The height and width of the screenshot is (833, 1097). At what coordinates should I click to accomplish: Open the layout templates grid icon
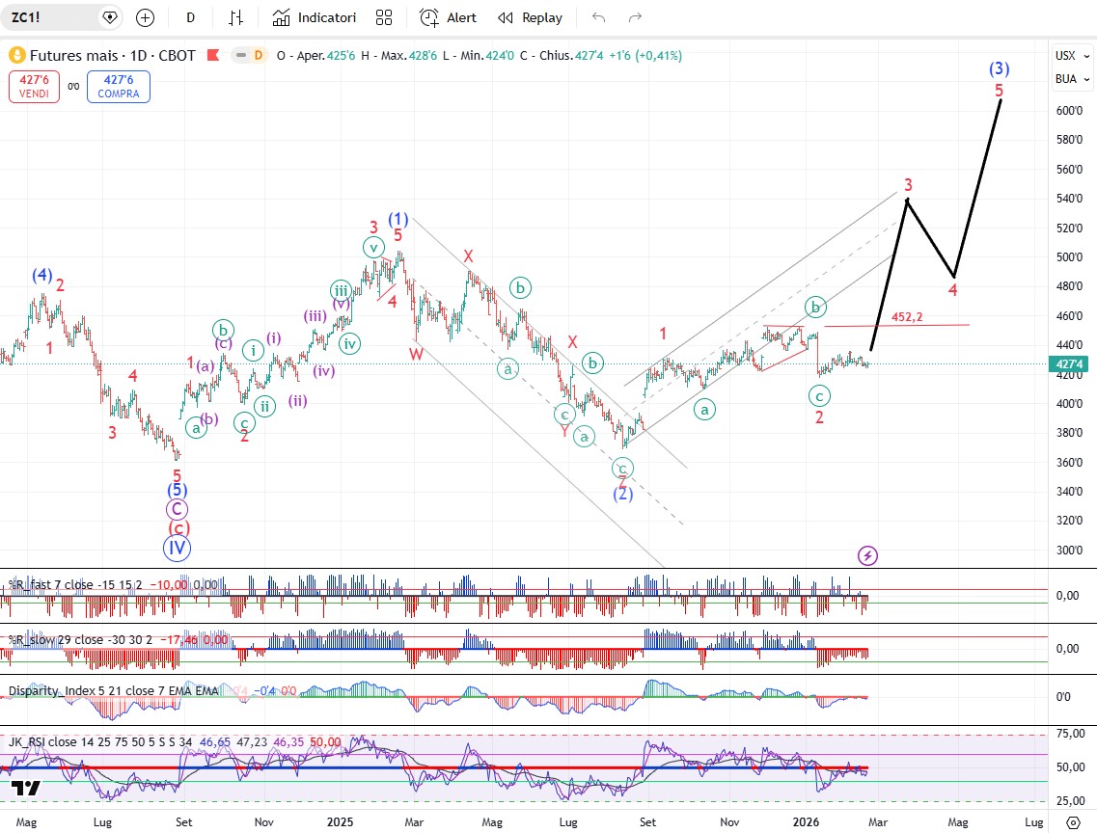pos(384,17)
